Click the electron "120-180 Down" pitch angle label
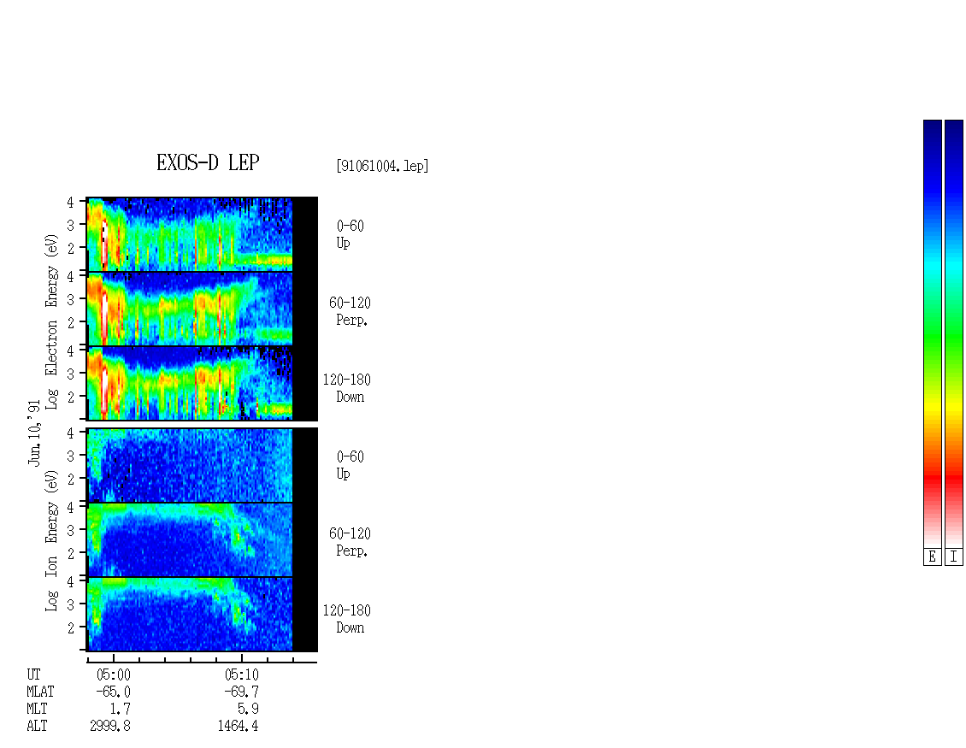966x748 pixels. pos(347,388)
